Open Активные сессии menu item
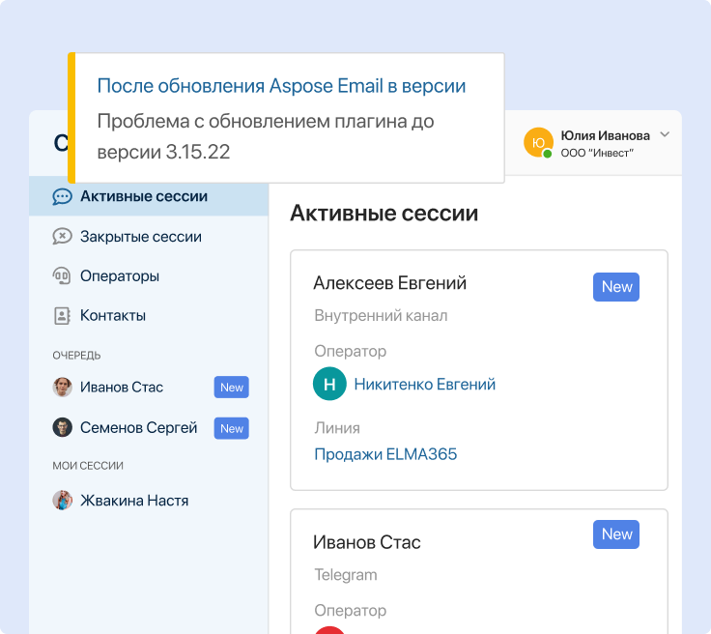Image resolution: width=711 pixels, height=634 pixels. pos(149,196)
